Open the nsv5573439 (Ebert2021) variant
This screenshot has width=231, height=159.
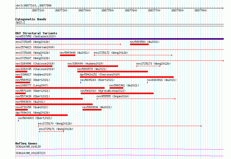pyautogui.click(x=33, y=96)
